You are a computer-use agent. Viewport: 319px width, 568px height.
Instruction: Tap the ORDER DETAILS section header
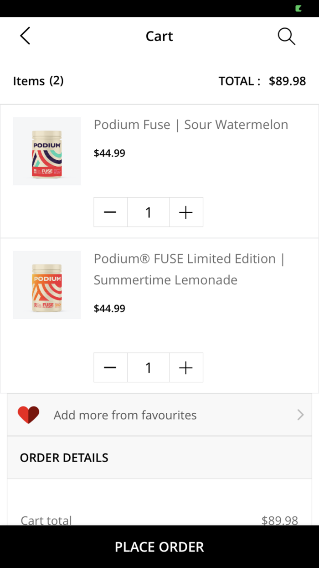64,458
